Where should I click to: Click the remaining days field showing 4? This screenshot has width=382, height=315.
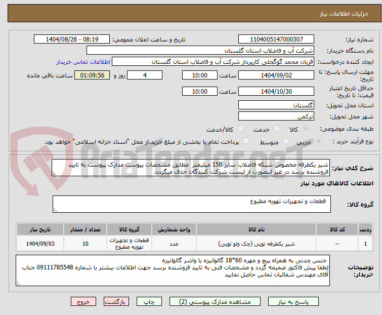click(x=145, y=75)
